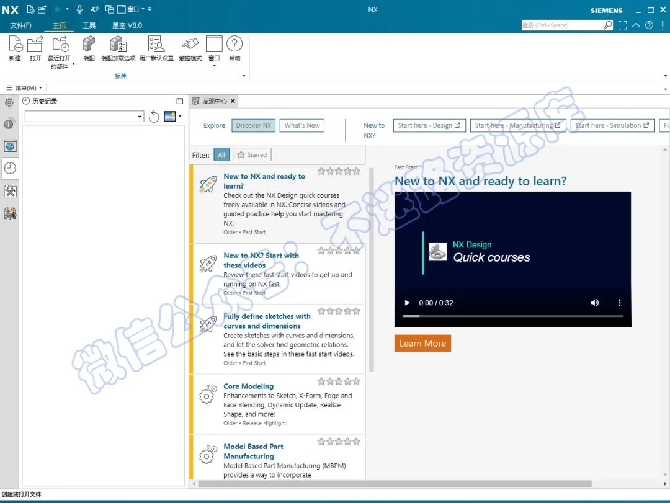Screen dimensions: 670x503
Task: Expand the Standard (标准) group options arrow
Action: click(244, 76)
